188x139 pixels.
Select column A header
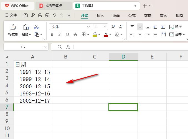(x=32, y=57)
